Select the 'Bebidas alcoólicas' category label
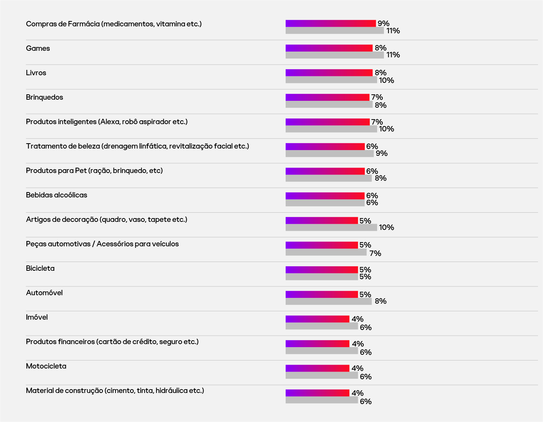The width and height of the screenshot is (543, 422). (57, 195)
